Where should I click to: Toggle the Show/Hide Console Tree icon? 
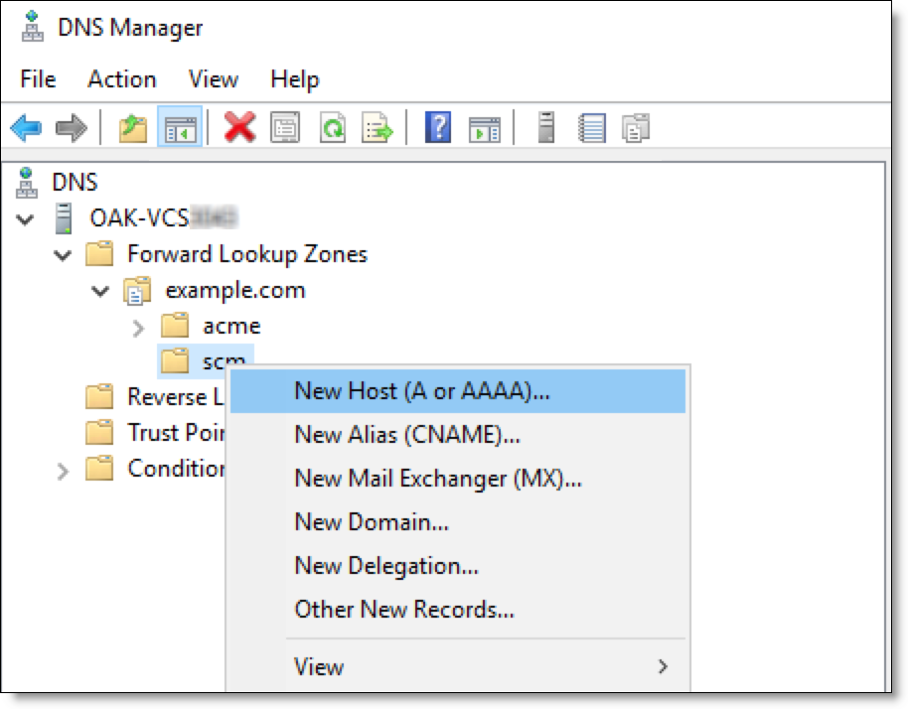[x=180, y=127]
